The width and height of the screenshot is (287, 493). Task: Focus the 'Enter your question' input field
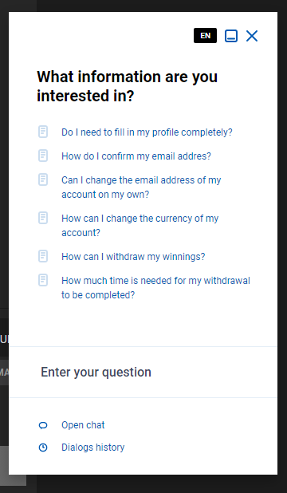coord(143,373)
